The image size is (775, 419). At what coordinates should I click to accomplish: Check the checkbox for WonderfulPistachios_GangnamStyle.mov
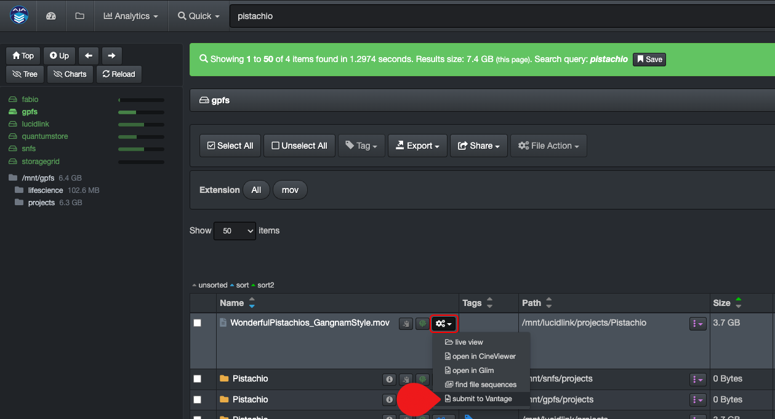click(198, 323)
